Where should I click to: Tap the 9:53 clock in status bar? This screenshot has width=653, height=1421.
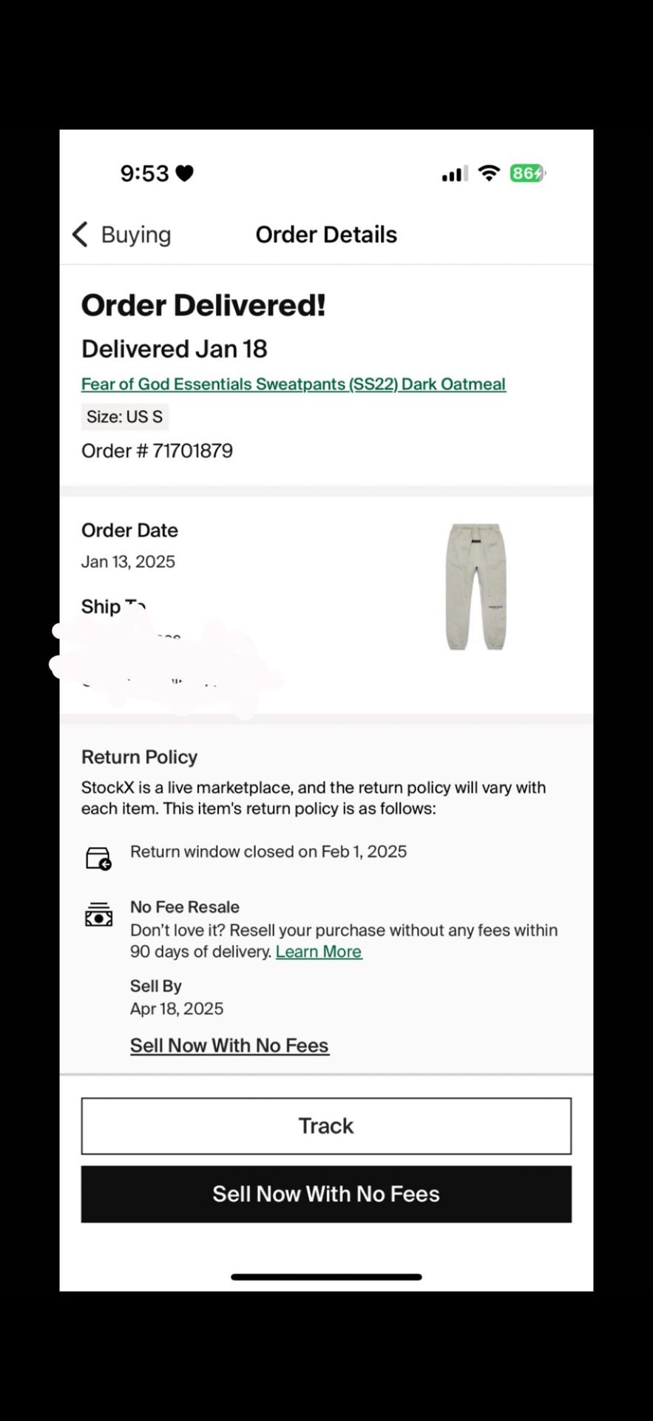(144, 173)
